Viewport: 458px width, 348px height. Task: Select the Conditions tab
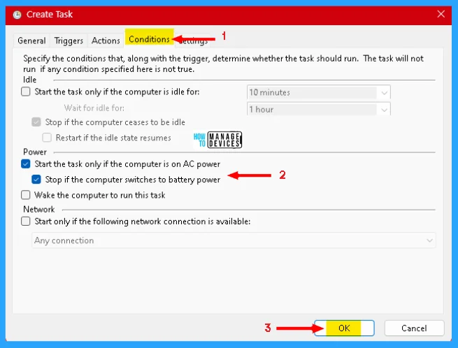point(149,39)
